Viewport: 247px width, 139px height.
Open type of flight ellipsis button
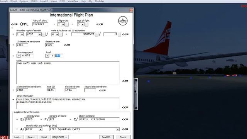86,24
